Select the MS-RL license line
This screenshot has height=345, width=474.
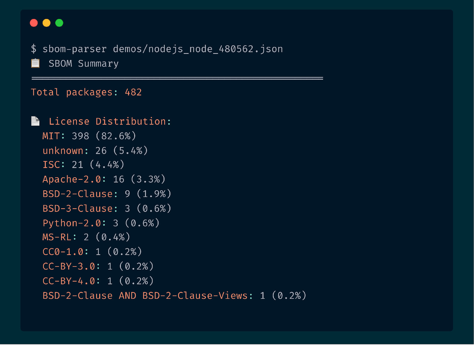point(86,237)
